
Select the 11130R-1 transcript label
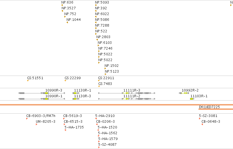[83, 90]
